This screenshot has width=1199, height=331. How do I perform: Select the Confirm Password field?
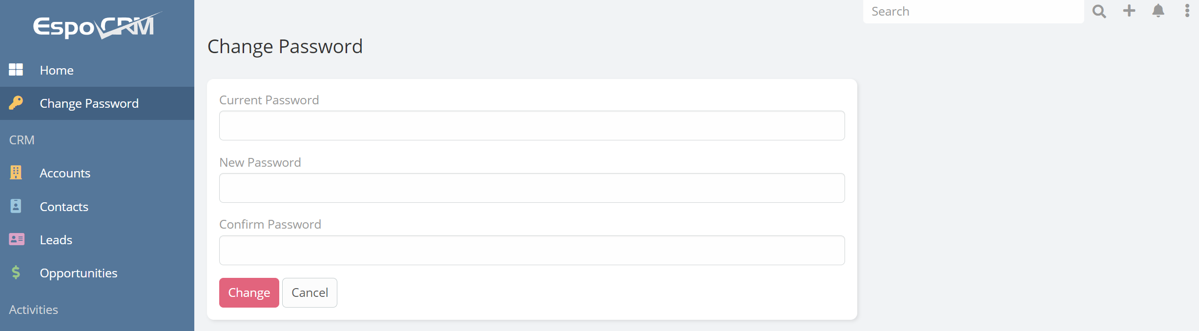pos(532,251)
